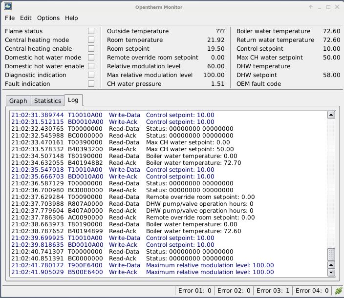The height and width of the screenshot is (298, 344).
Task: Open the Options menu
Action: (x=48, y=18)
